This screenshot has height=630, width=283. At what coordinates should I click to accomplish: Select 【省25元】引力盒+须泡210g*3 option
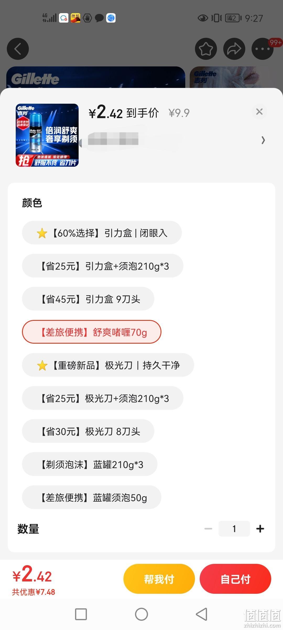103,266
